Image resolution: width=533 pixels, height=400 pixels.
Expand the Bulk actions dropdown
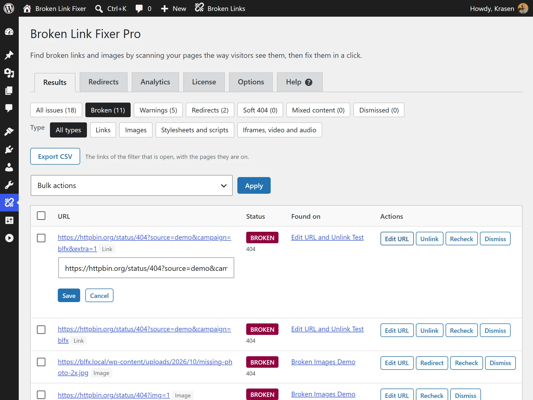[132, 185]
